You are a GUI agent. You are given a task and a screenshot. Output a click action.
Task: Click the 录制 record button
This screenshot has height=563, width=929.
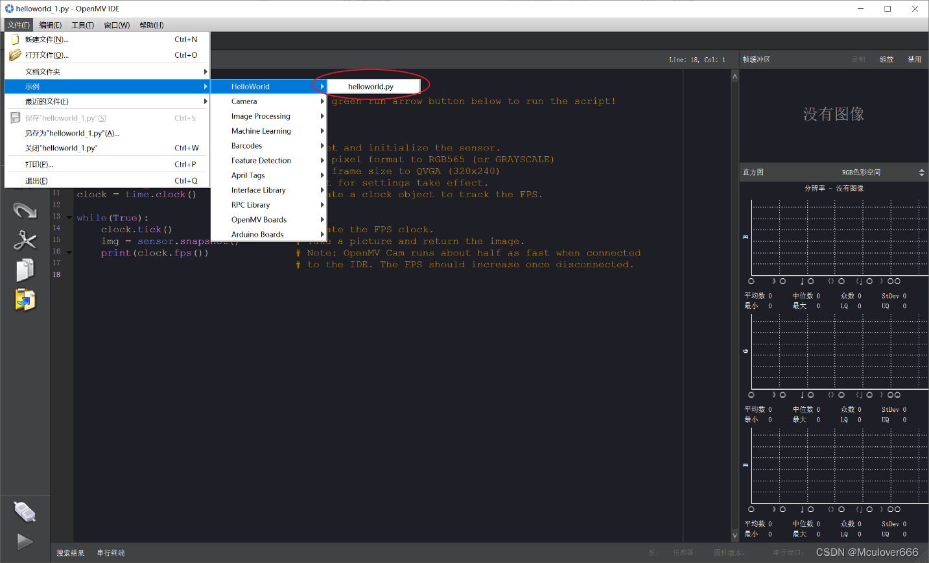[858, 59]
